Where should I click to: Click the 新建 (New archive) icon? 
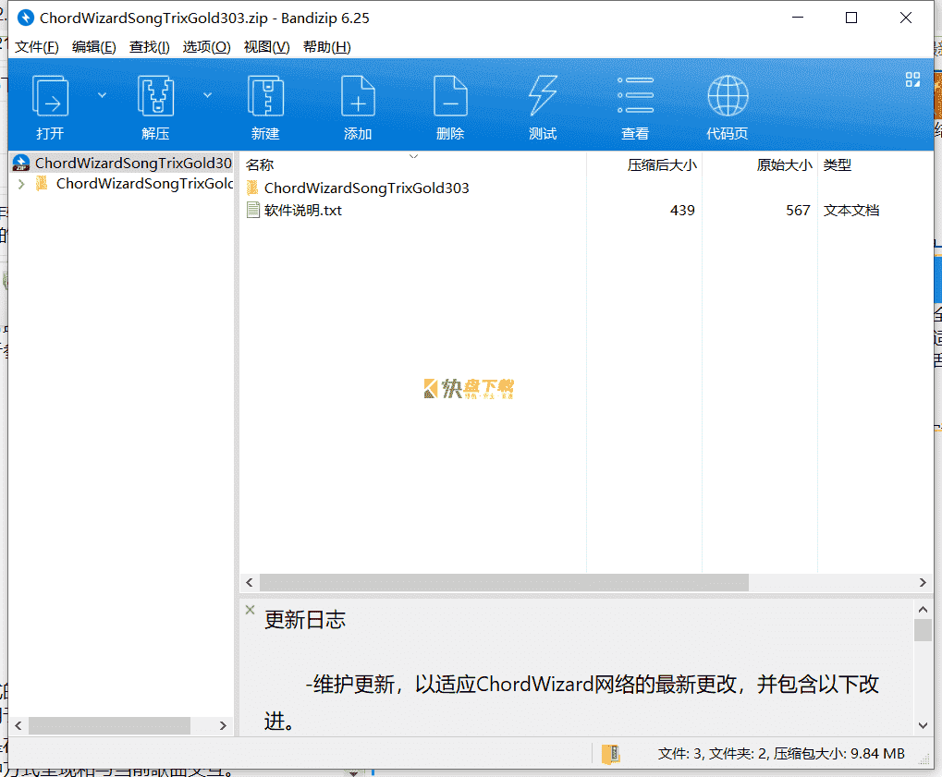point(265,96)
